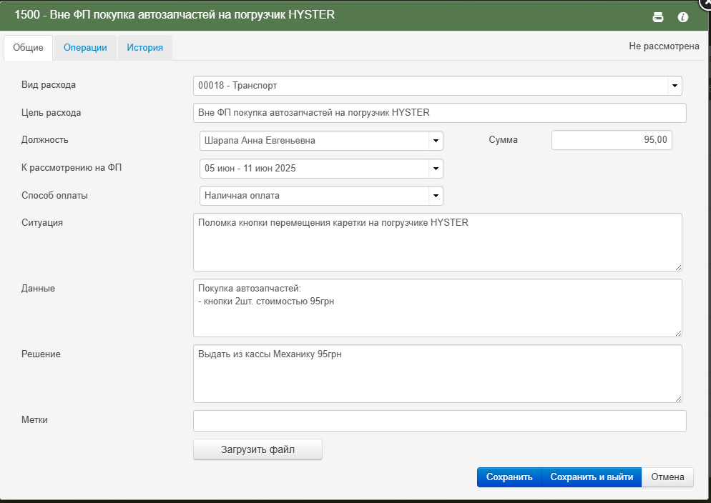711x503 pixels.
Task: Select the Общие tab
Action: pyautogui.click(x=28, y=48)
